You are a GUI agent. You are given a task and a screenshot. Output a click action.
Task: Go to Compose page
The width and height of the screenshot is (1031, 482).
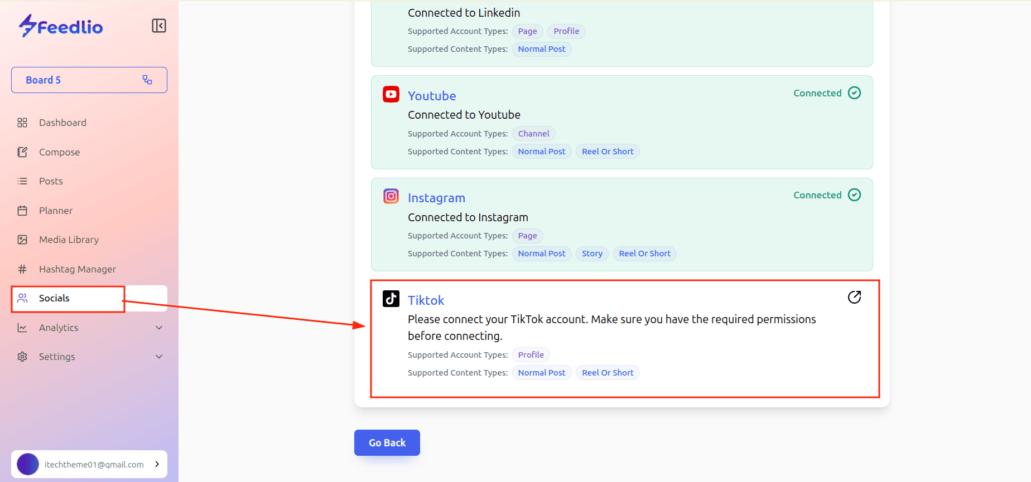pyautogui.click(x=59, y=152)
